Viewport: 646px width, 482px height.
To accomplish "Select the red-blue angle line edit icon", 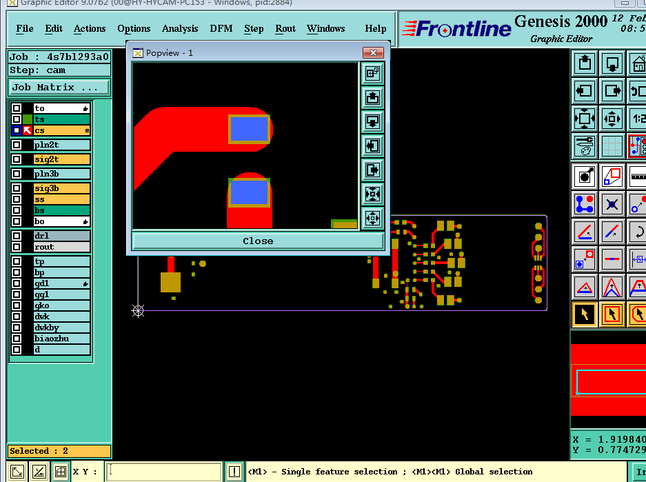I will point(585,232).
